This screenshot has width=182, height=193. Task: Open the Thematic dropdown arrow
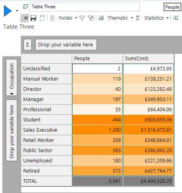tap(132, 18)
